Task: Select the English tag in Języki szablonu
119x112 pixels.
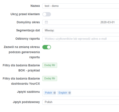Action: [x=63, y=93]
